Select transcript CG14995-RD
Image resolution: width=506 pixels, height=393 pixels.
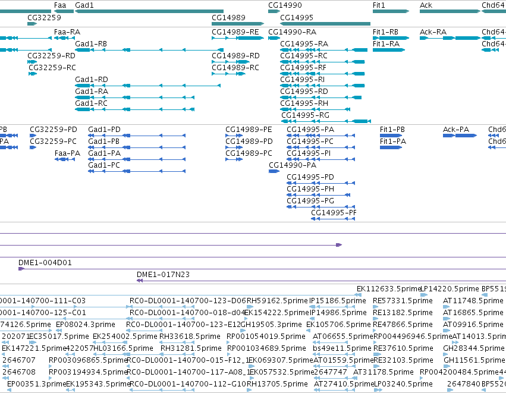point(320,98)
